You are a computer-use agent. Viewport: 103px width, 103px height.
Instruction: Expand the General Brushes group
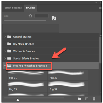[x=5, y=37]
